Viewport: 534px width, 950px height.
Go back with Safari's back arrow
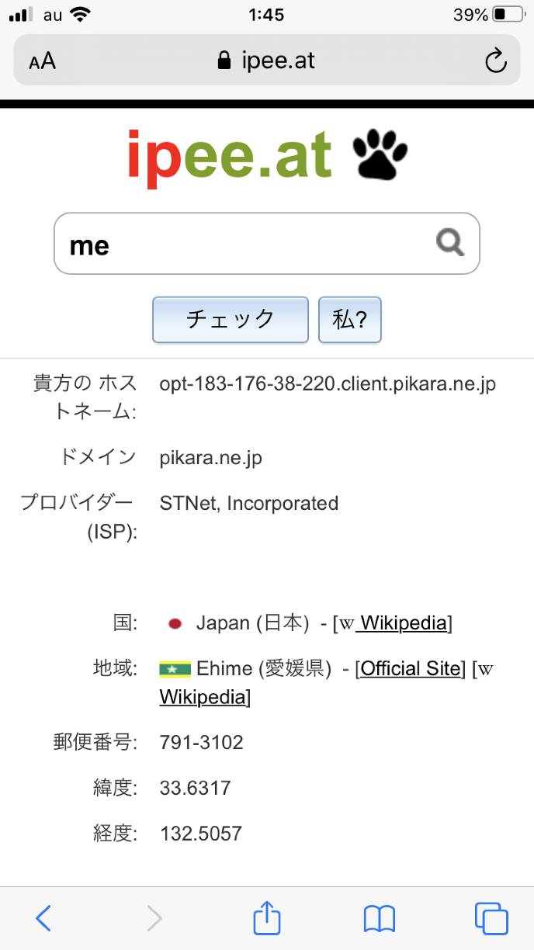[x=44, y=918]
